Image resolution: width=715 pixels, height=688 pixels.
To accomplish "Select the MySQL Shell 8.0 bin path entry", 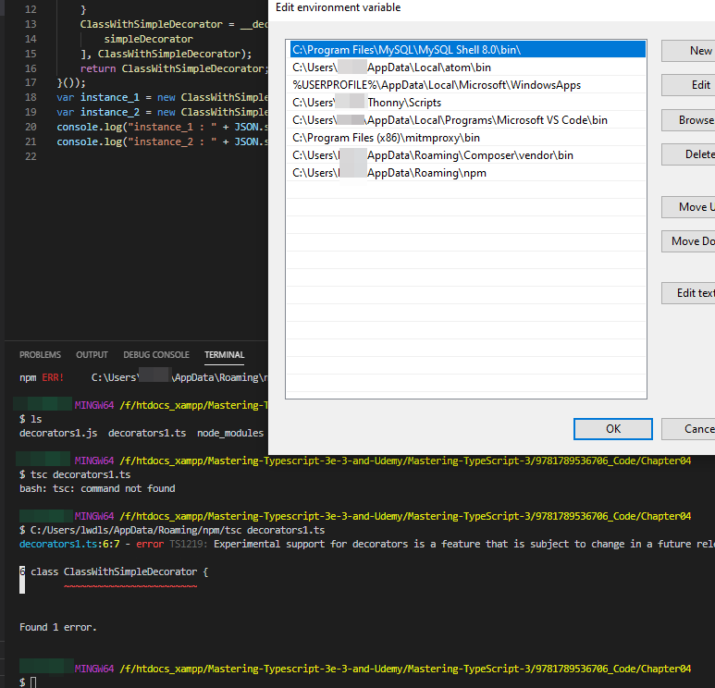I will pos(467,50).
